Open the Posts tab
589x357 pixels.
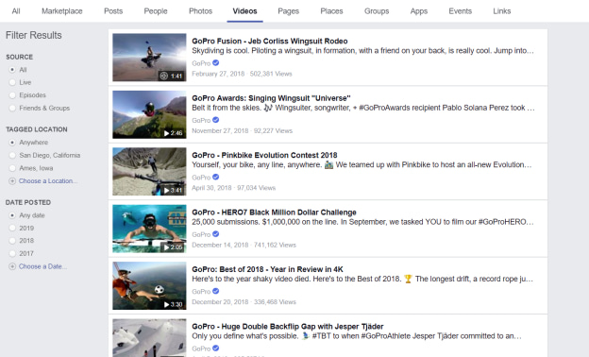pyautogui.click(x=113, y=11)
